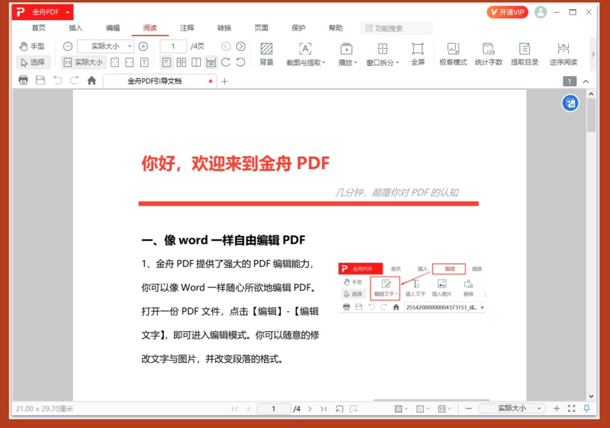Run 提取目录 extract table of contents
The image size is (610, 428).
pyautogui.click(x=525, y=54)
